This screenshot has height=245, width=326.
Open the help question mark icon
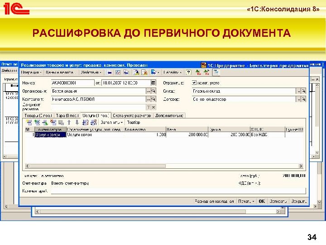[x=188, y=72]
